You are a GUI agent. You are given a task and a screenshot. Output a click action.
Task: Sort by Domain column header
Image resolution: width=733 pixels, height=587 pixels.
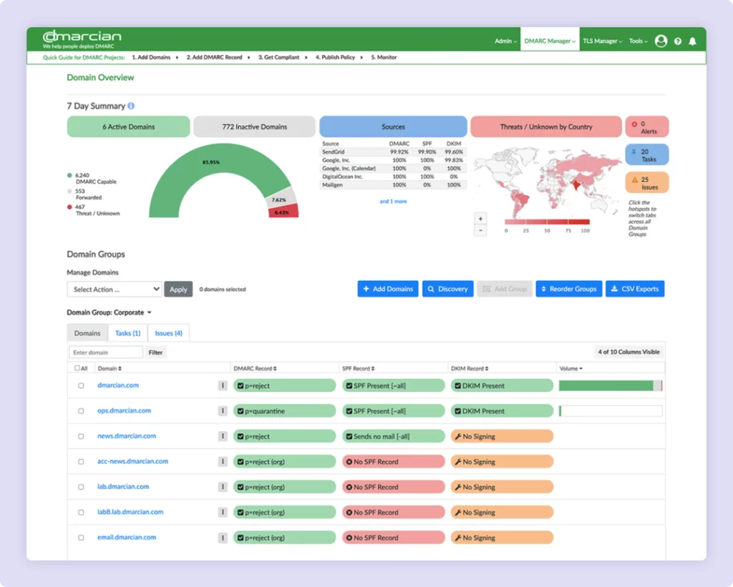110,368
